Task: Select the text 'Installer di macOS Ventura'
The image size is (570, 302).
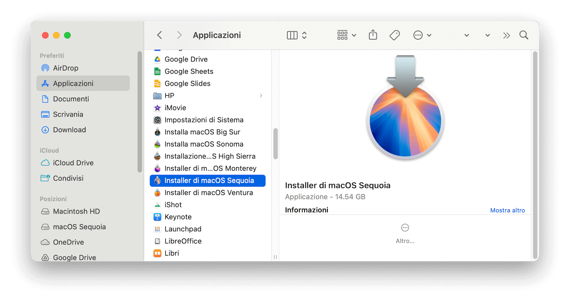Action: pyautogui.click(x=209, y=193)
